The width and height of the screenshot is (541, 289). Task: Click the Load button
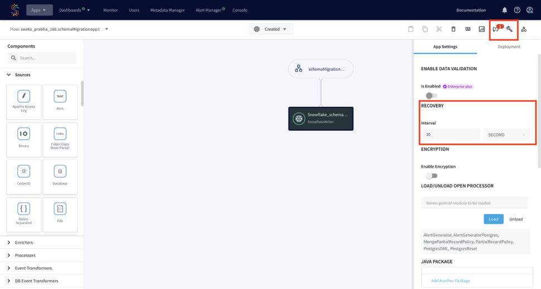pos(493,219)
